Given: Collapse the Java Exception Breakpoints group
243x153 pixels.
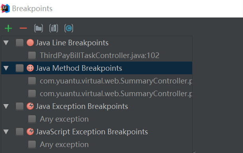Looking at the screenshot, I should point(6,107).
